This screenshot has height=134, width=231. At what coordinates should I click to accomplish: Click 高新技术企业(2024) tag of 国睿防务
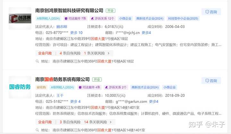(145, 87)
